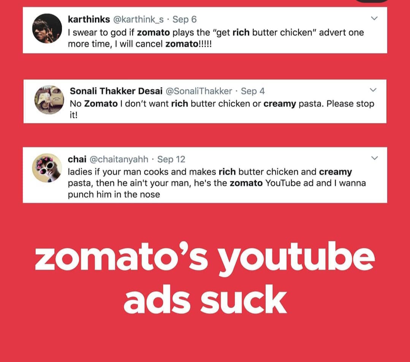Open chai's sunglasses profile avatar
Screen dimensions: 410x362
pyautogui.click(x=47, y=168)
